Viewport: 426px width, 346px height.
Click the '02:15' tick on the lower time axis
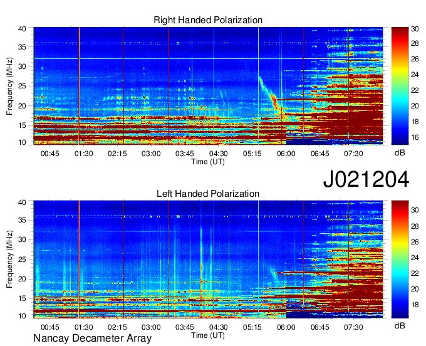tap(117, 327)
